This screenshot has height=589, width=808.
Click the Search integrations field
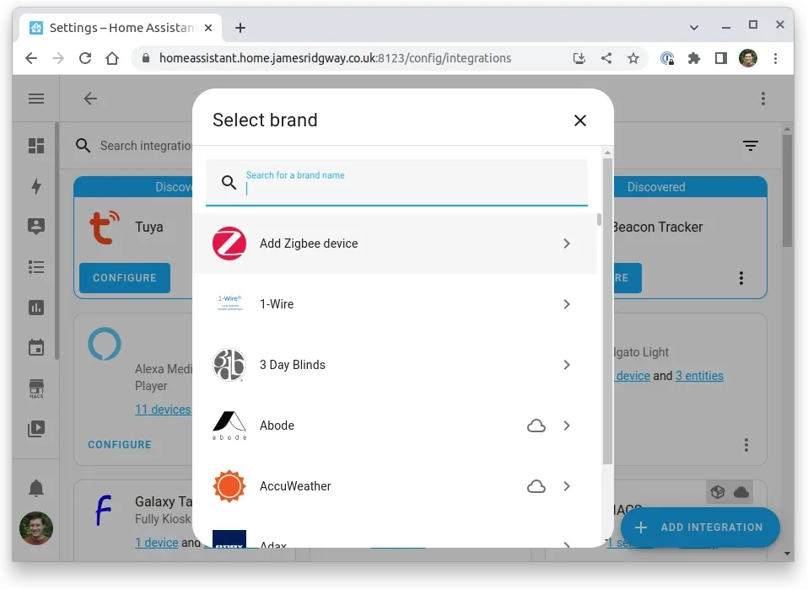click(146, 146)
